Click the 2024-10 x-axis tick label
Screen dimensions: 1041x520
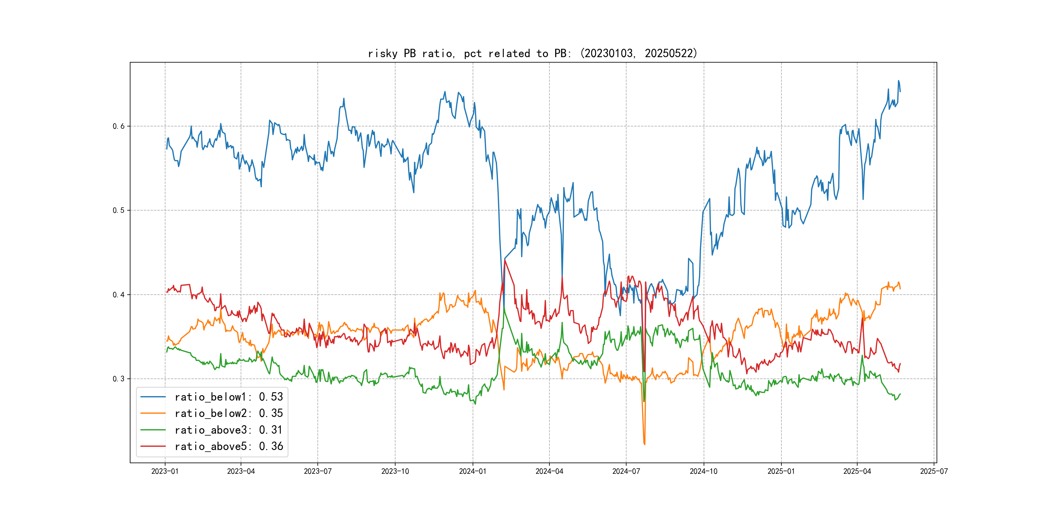click(x=704, y=471)
